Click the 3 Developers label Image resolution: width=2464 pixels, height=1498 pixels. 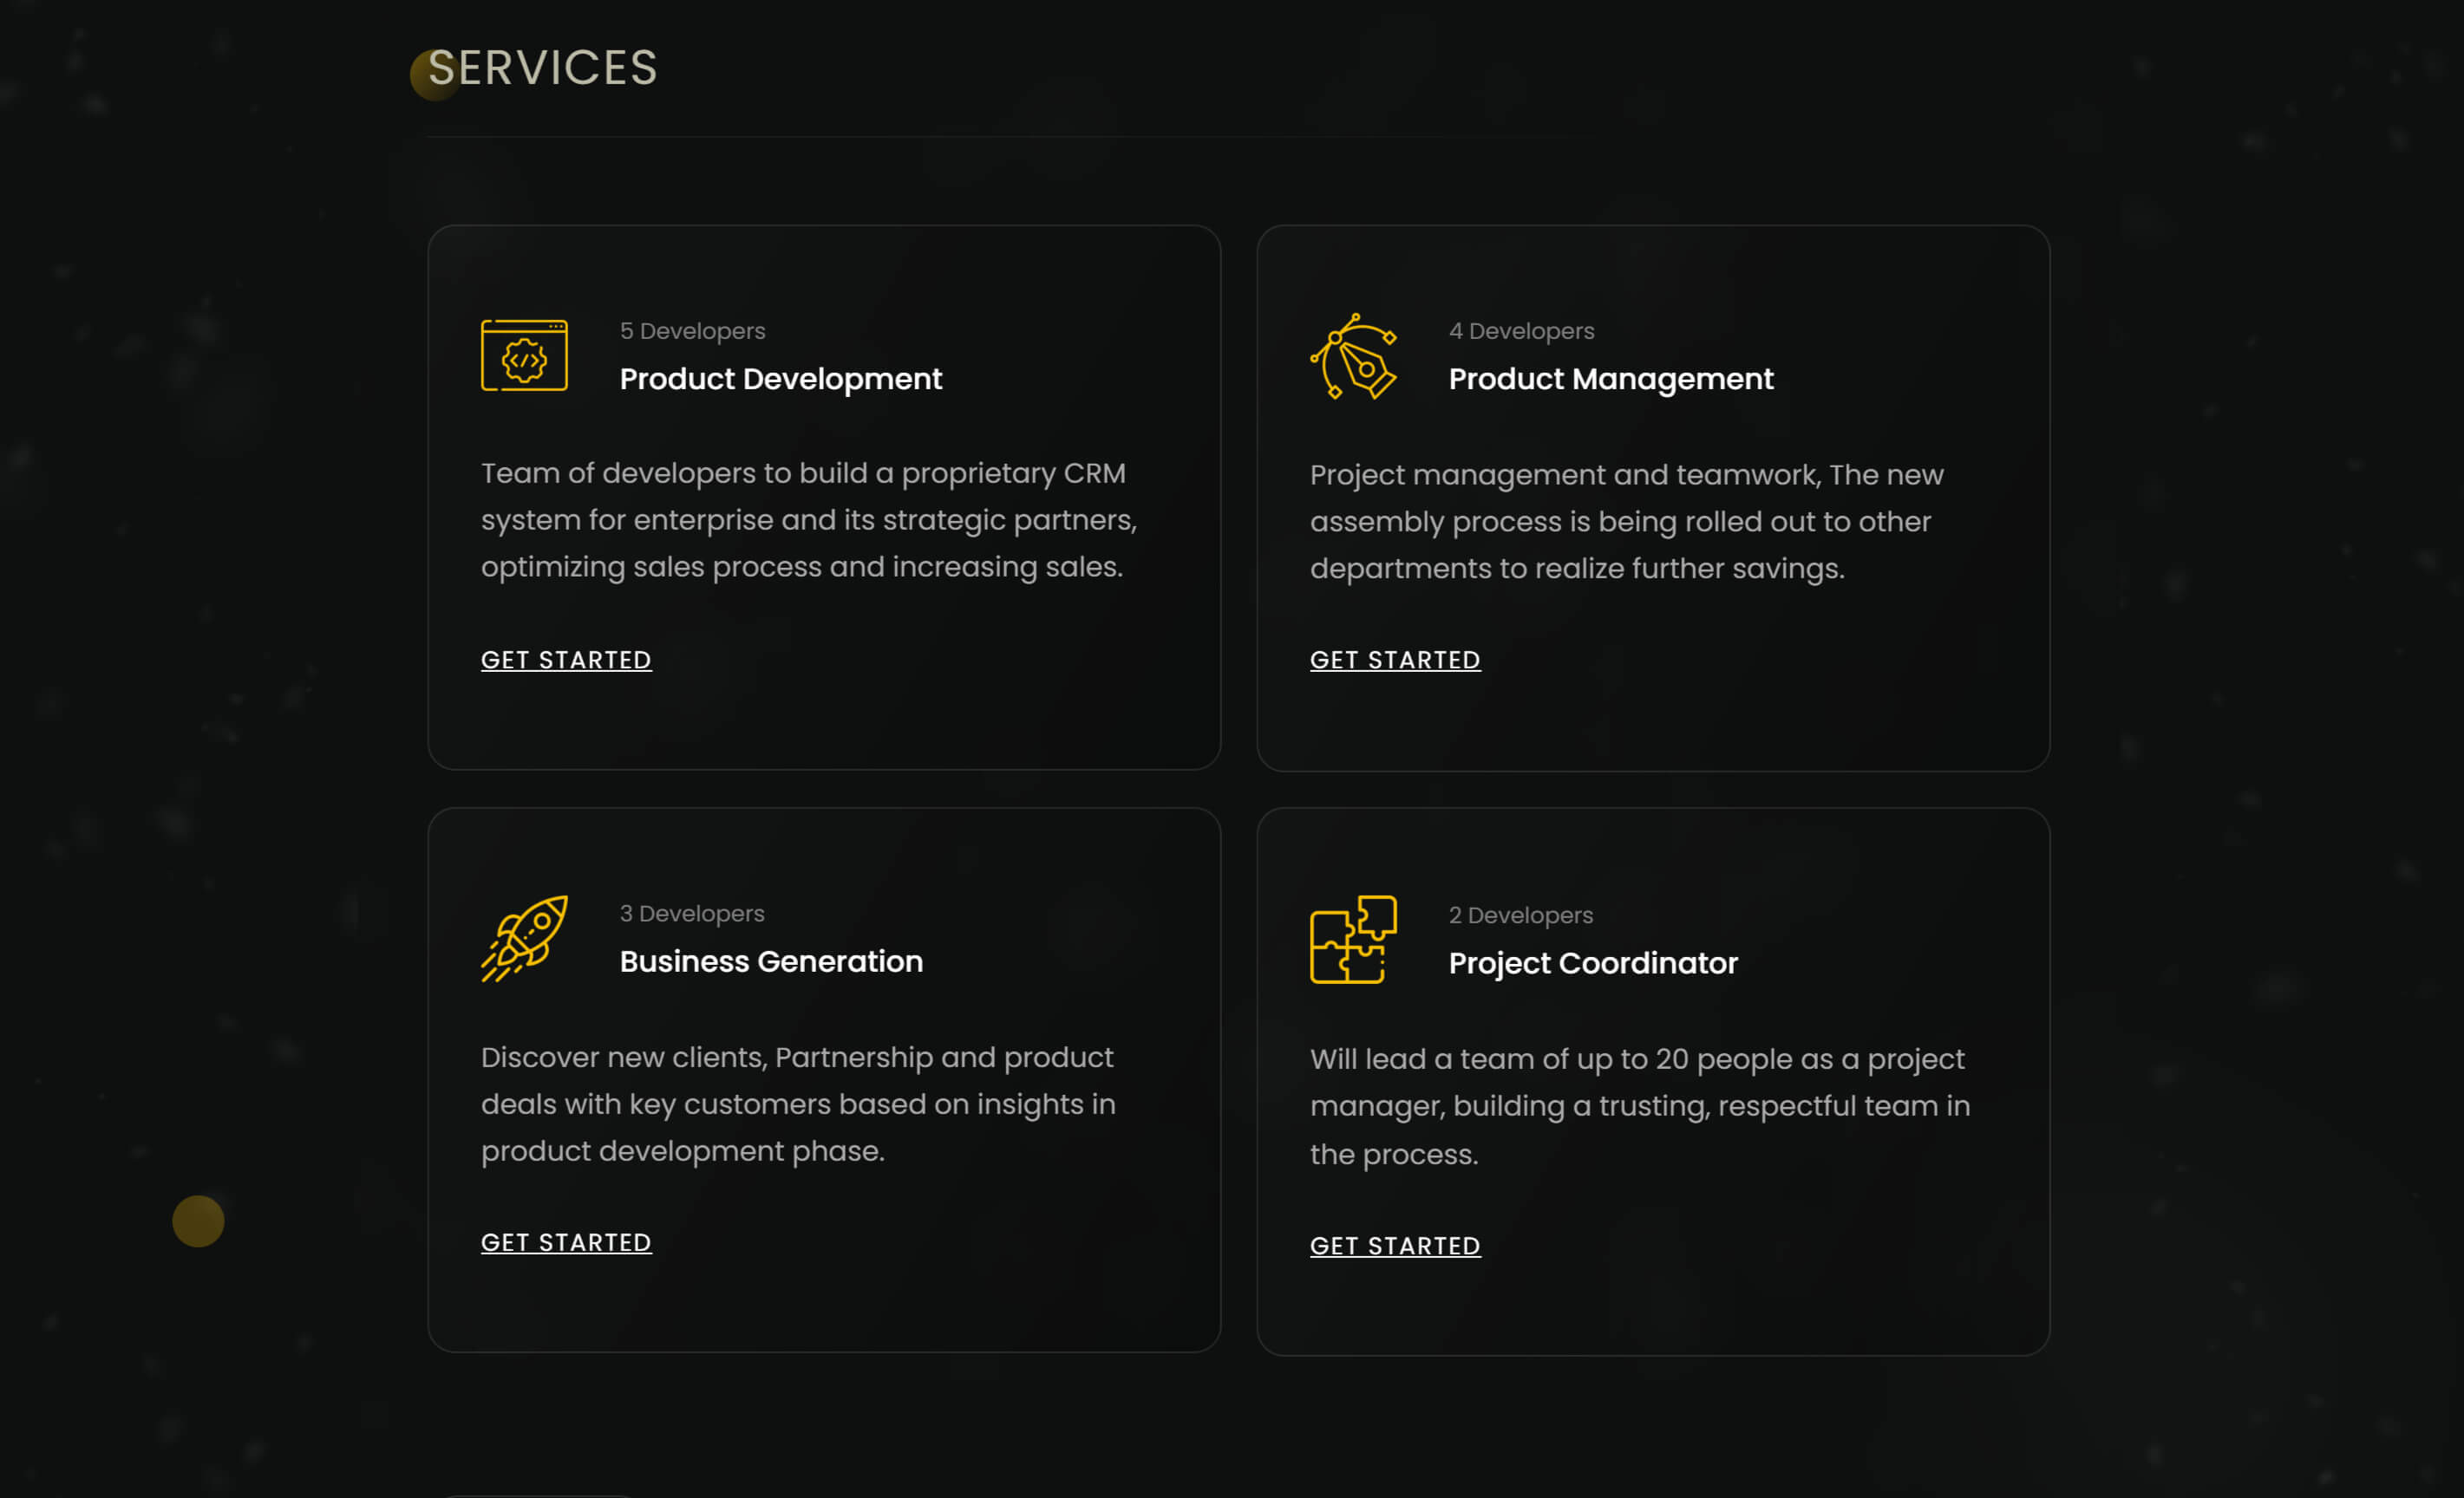[x=692, y=914]
